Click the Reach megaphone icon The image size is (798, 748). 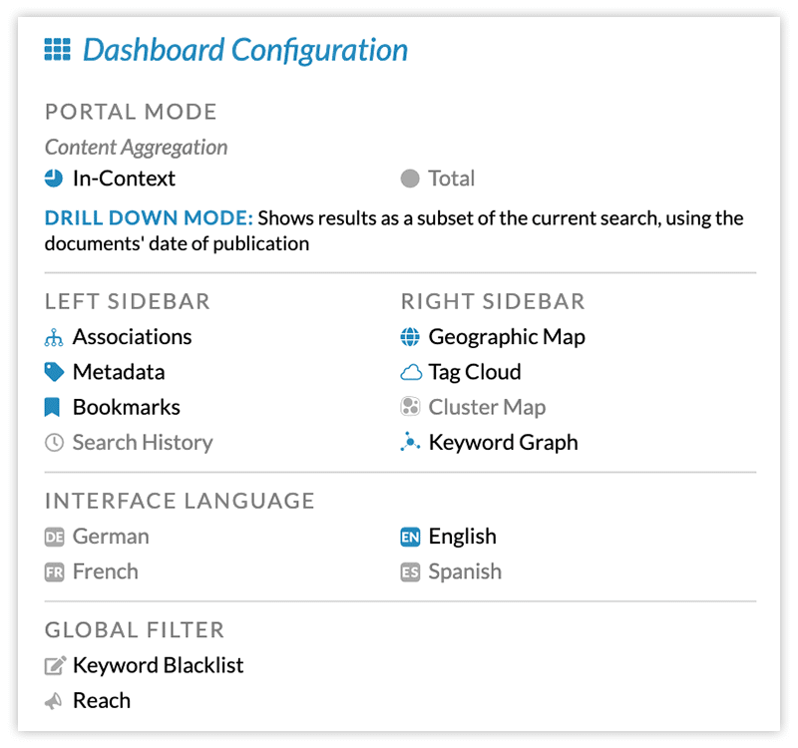pos(54,701)
